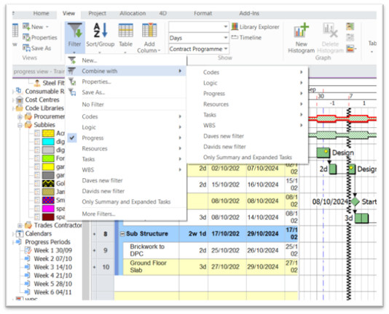389x314 pixels.
Task: Select the Brickwork to DPC task row
Action: pyautogui.click(x=147, y=250)
